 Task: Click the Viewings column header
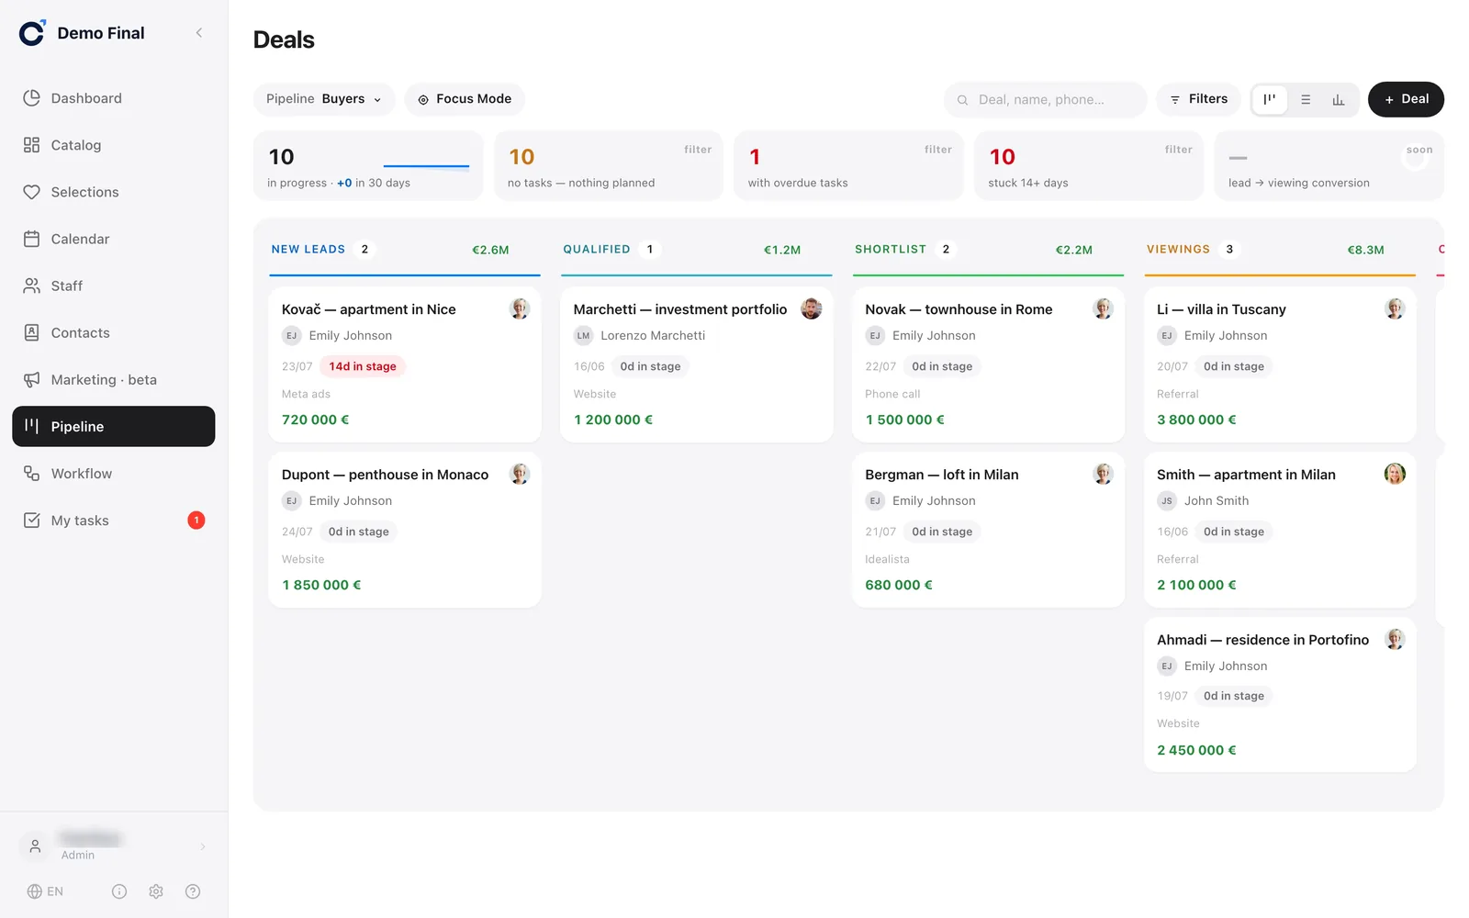click(1280, 250)
